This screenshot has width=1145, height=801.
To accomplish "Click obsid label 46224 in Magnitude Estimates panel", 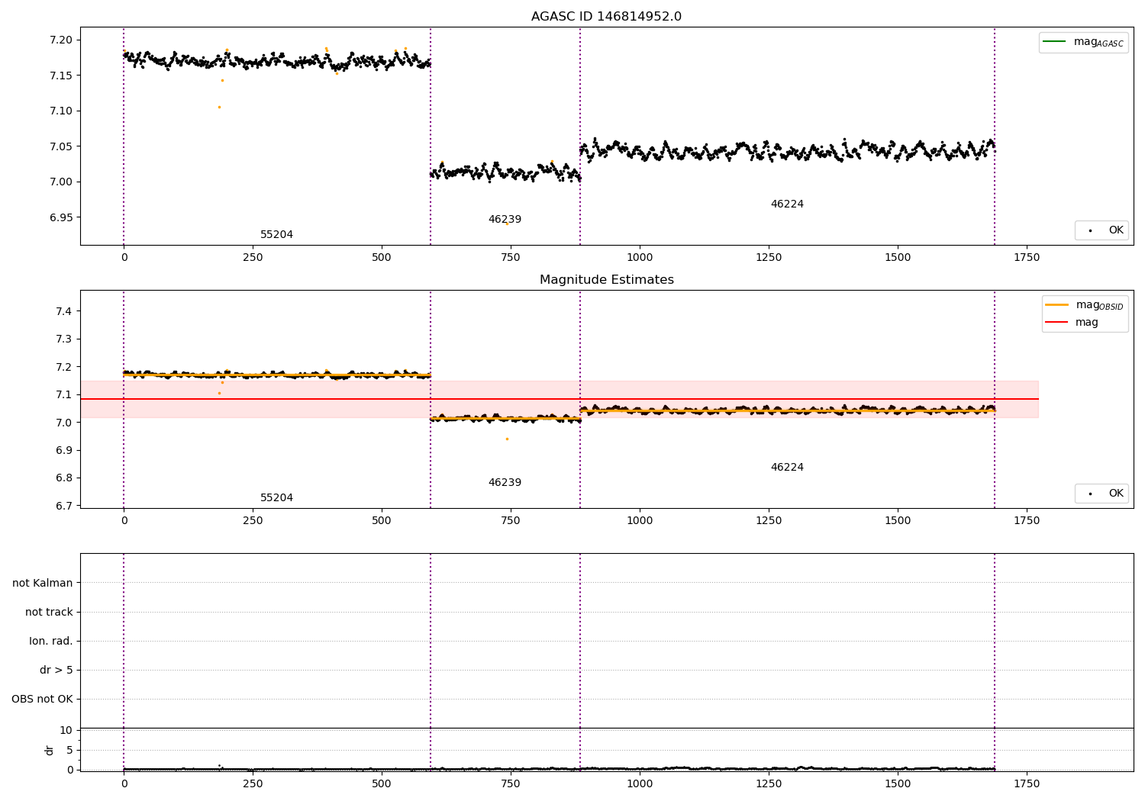I will pos(787,468).
